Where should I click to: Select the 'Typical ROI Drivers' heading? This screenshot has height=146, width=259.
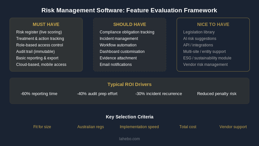tap(129, 84)
